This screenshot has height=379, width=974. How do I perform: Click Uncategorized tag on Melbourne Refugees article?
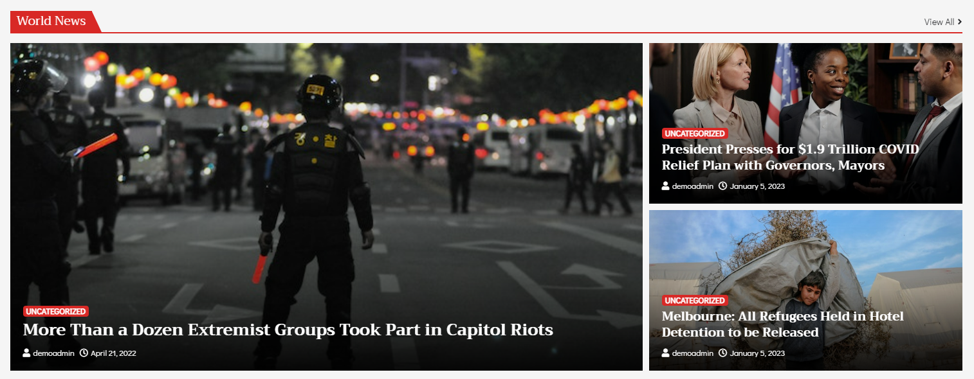coord(695,301)
